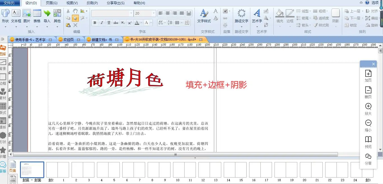The width and height of the screenshot is (383, 184).
Task: Select the 封底 - 封面 page thumbnail
Action: [x=32, y=170]
